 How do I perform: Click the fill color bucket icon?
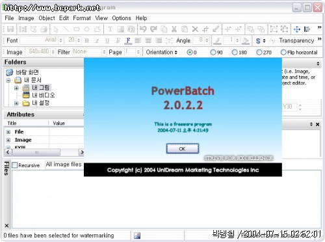click(x=246, y=41)
